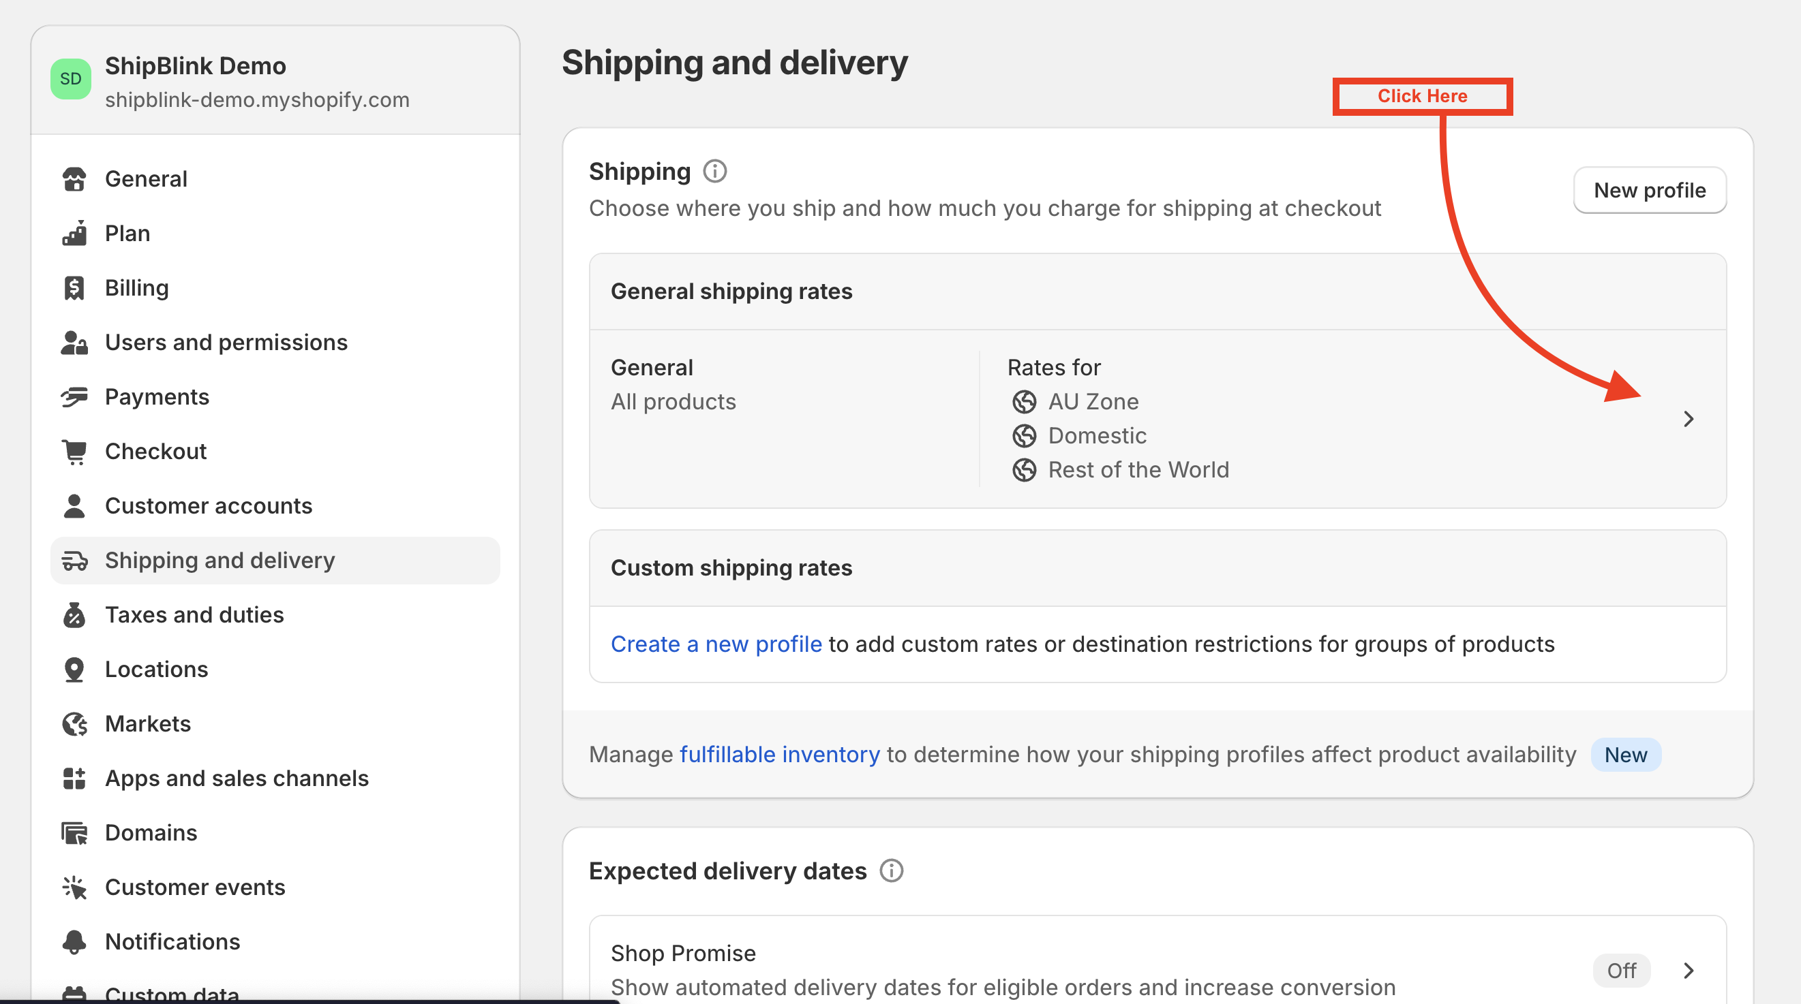Click the Checkout cart icon

point(74,452)
